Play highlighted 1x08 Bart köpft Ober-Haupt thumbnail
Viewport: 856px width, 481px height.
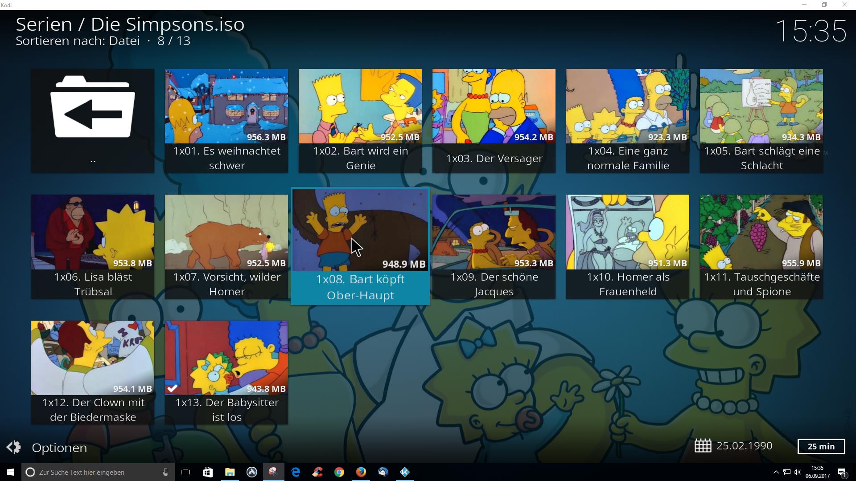tap(360, 230)
